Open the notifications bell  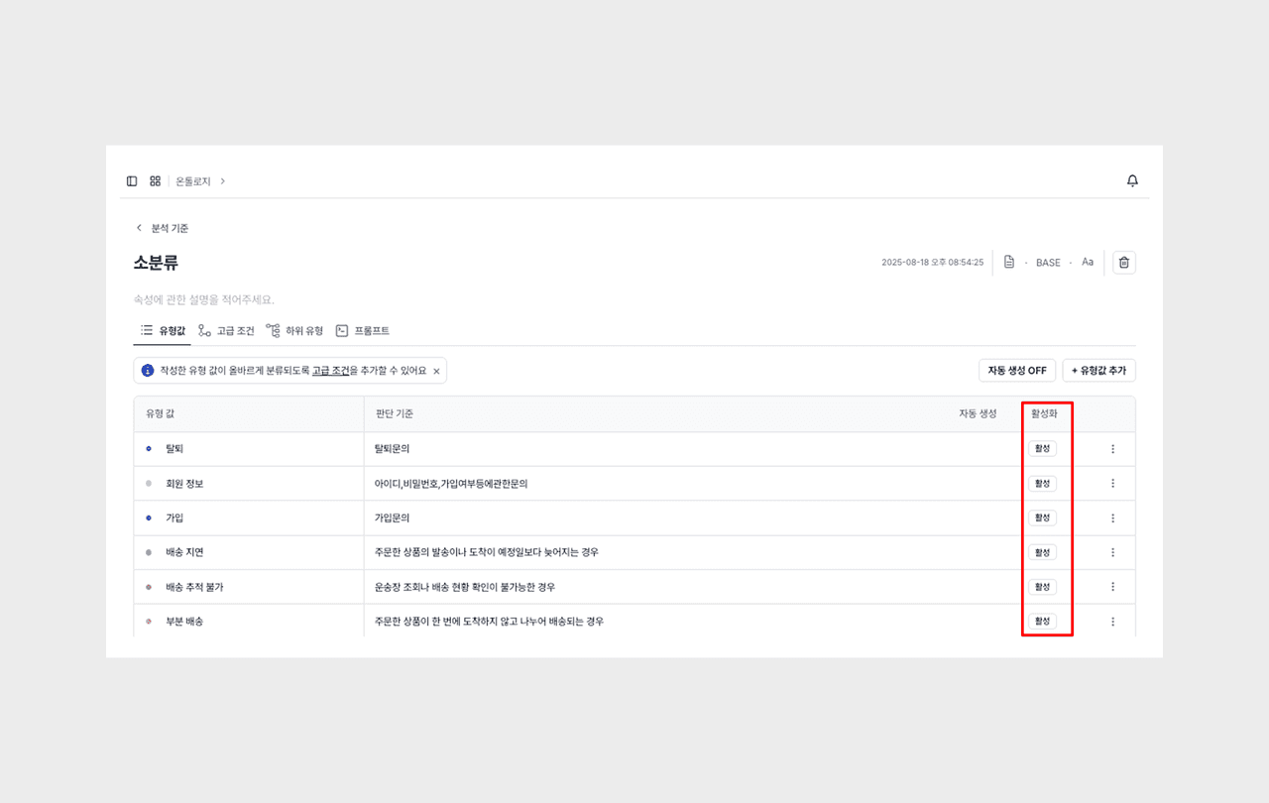point(1132,181)
